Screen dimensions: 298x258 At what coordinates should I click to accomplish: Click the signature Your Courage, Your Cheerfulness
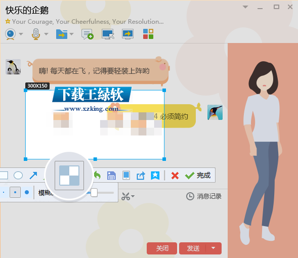[x=88, y=22]
